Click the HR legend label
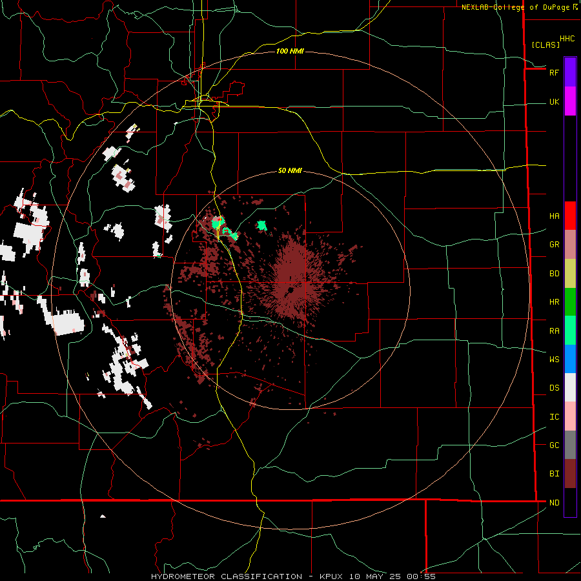This screenshot has height=581, width=581. pos(554,302)
